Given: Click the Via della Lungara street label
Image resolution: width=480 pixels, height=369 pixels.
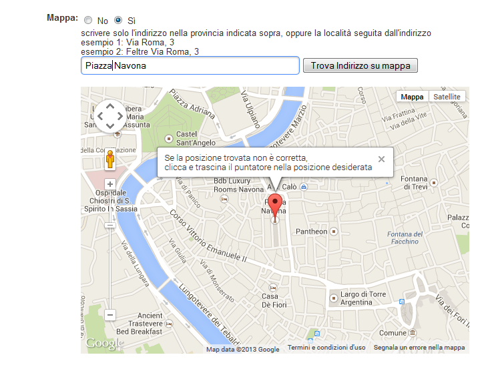Looking at the screenshot, I should (x=135, y=264).
